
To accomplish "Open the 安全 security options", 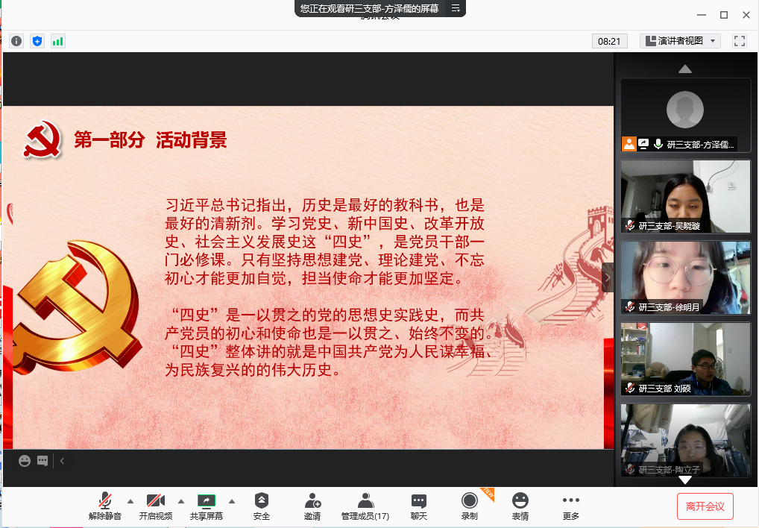I will [261, 506].
